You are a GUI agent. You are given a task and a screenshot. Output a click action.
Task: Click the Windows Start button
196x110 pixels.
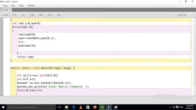coord(3,107)
